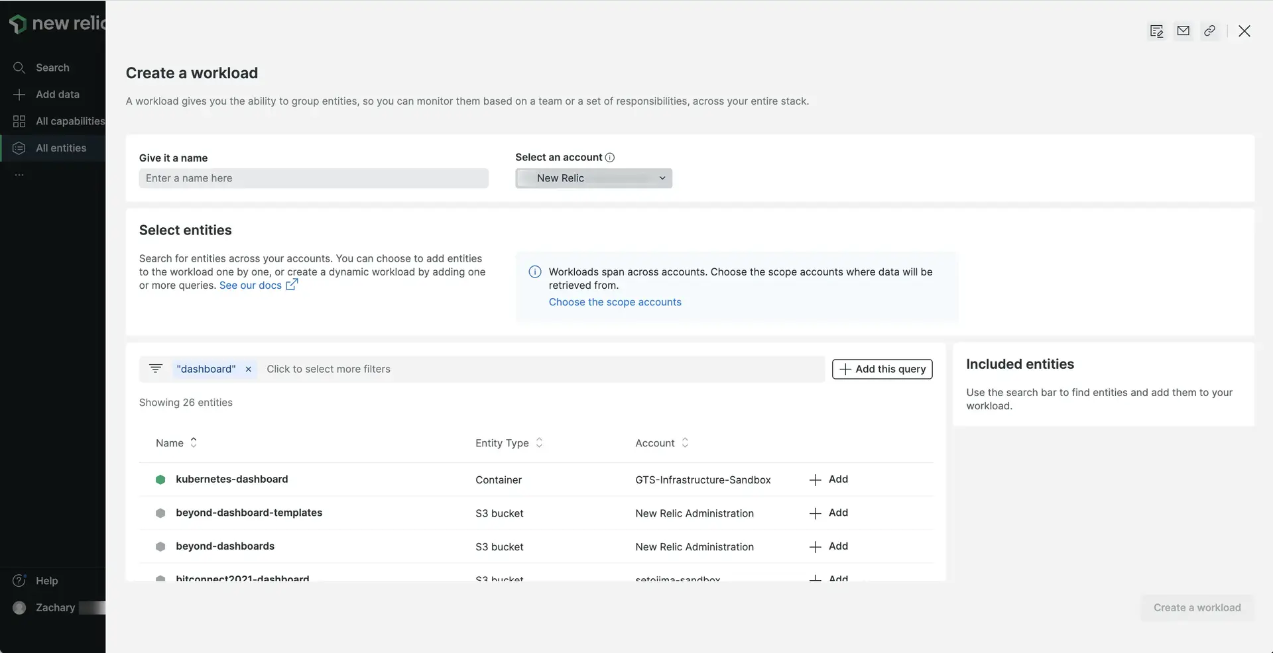
Task: Sort by Entity Type column
Action: tap(509, 443)
